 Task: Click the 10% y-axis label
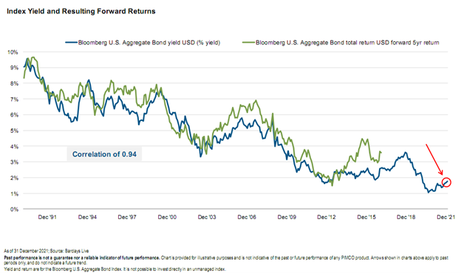13,52
